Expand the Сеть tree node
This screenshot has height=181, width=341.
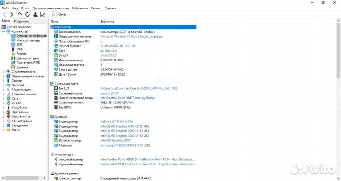(x=3, y=98)
